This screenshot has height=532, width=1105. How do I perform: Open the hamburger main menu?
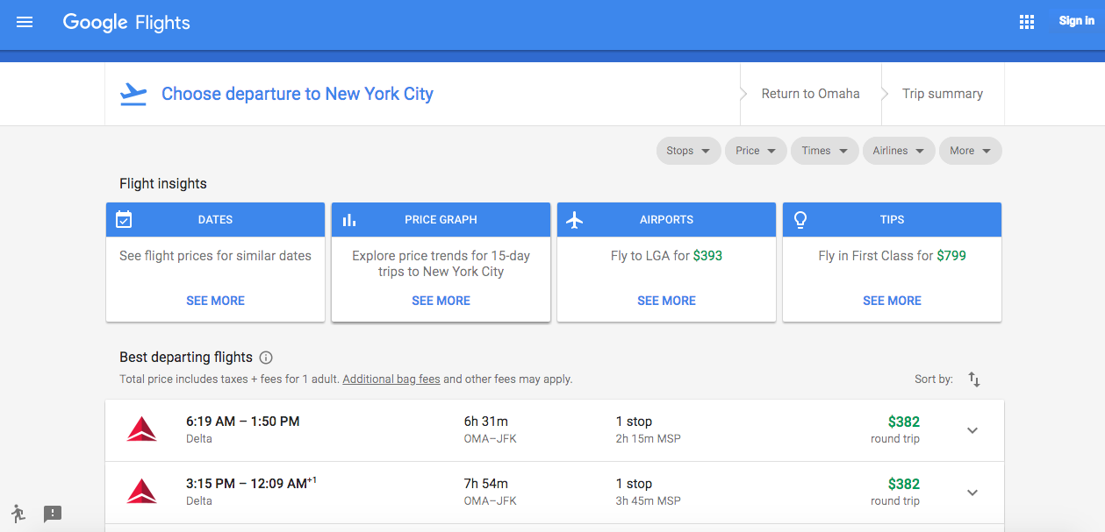25,22
